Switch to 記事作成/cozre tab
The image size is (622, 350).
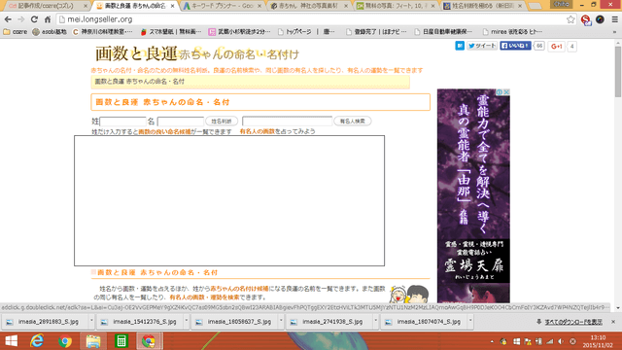[x=47, y=6]
